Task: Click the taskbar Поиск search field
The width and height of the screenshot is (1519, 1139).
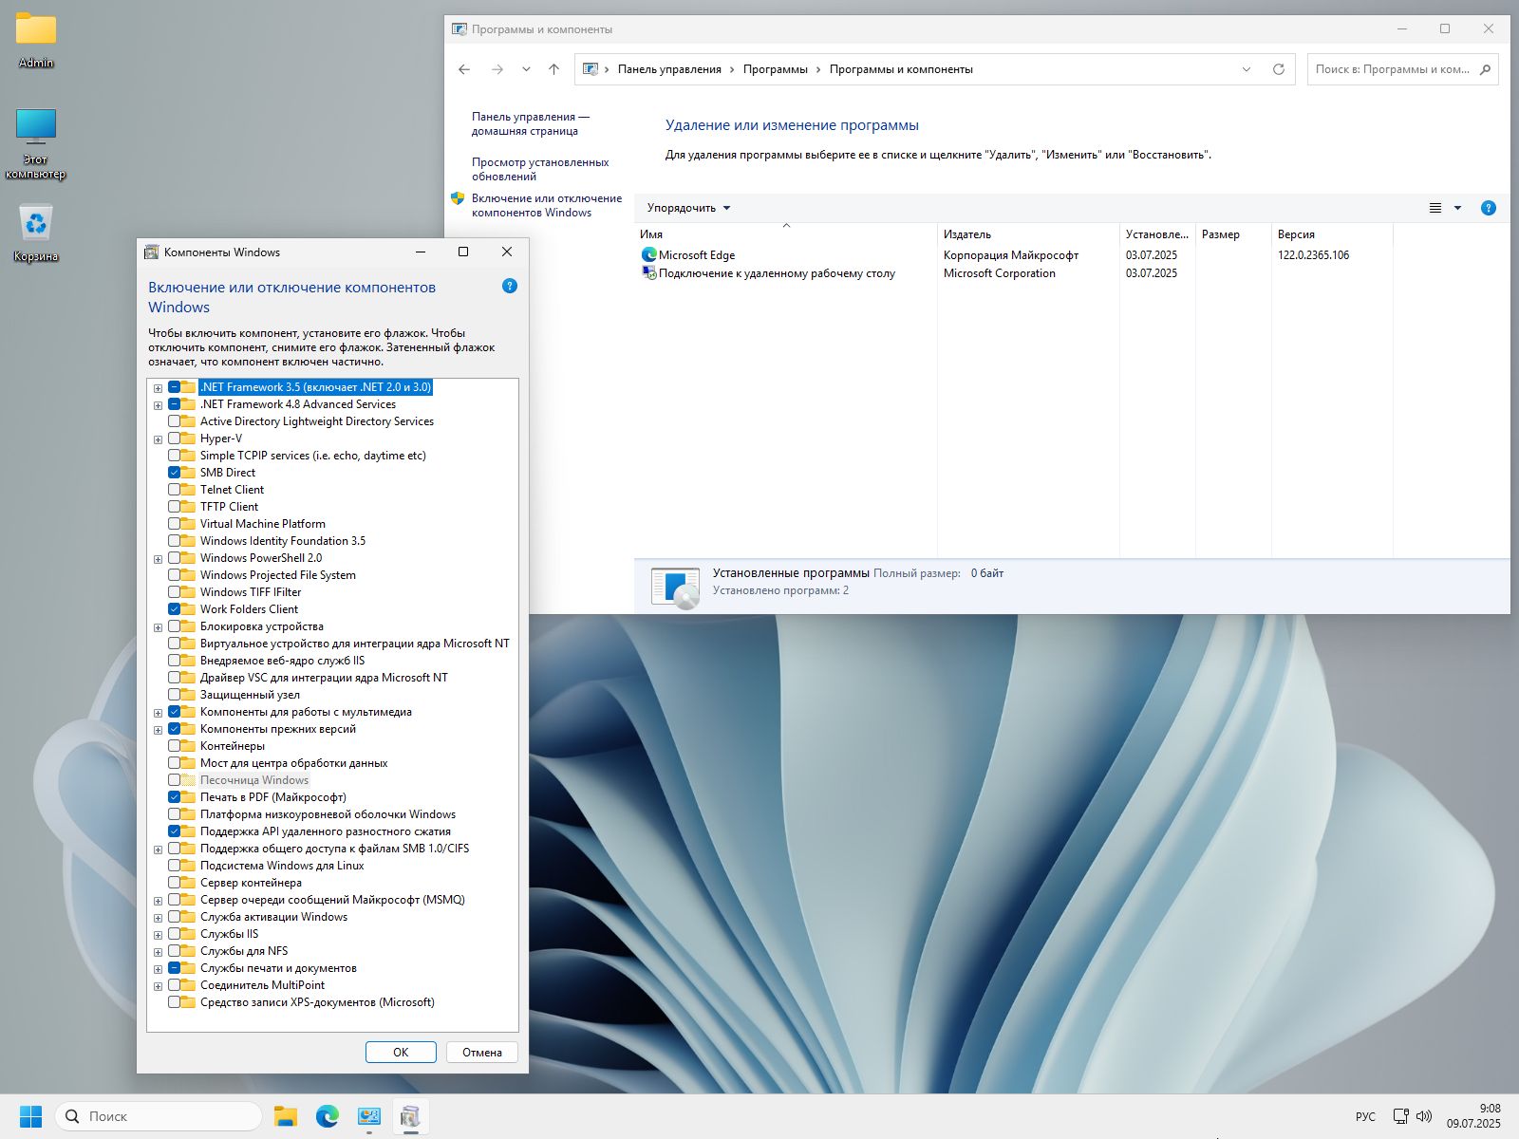Action: 159,1116
